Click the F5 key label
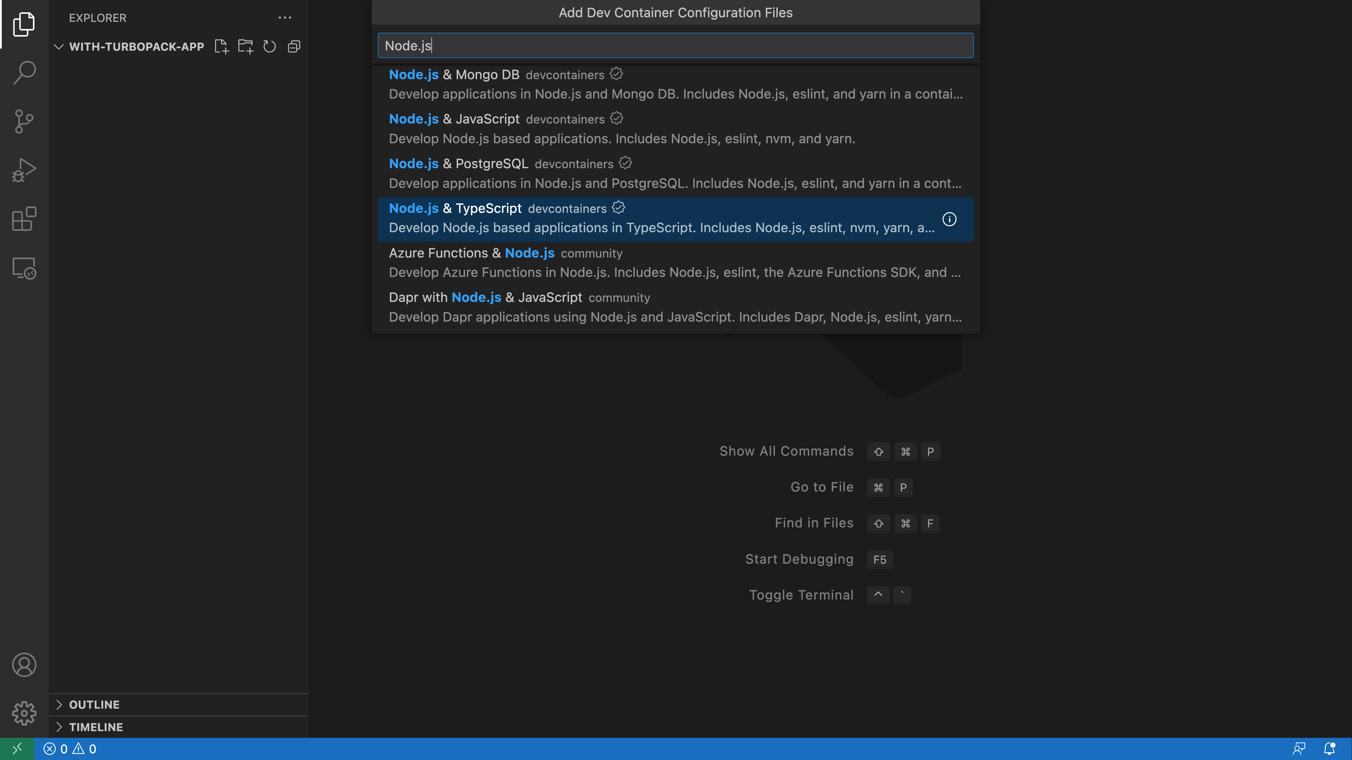The image size is (1352, 760). [x=880, y=560]
